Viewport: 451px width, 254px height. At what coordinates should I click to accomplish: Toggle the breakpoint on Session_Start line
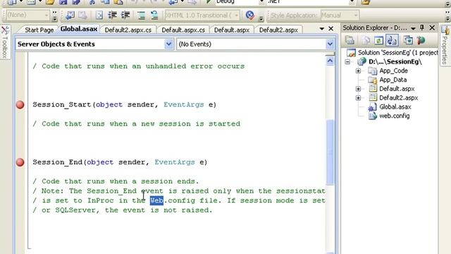click(x=20, y=104)
